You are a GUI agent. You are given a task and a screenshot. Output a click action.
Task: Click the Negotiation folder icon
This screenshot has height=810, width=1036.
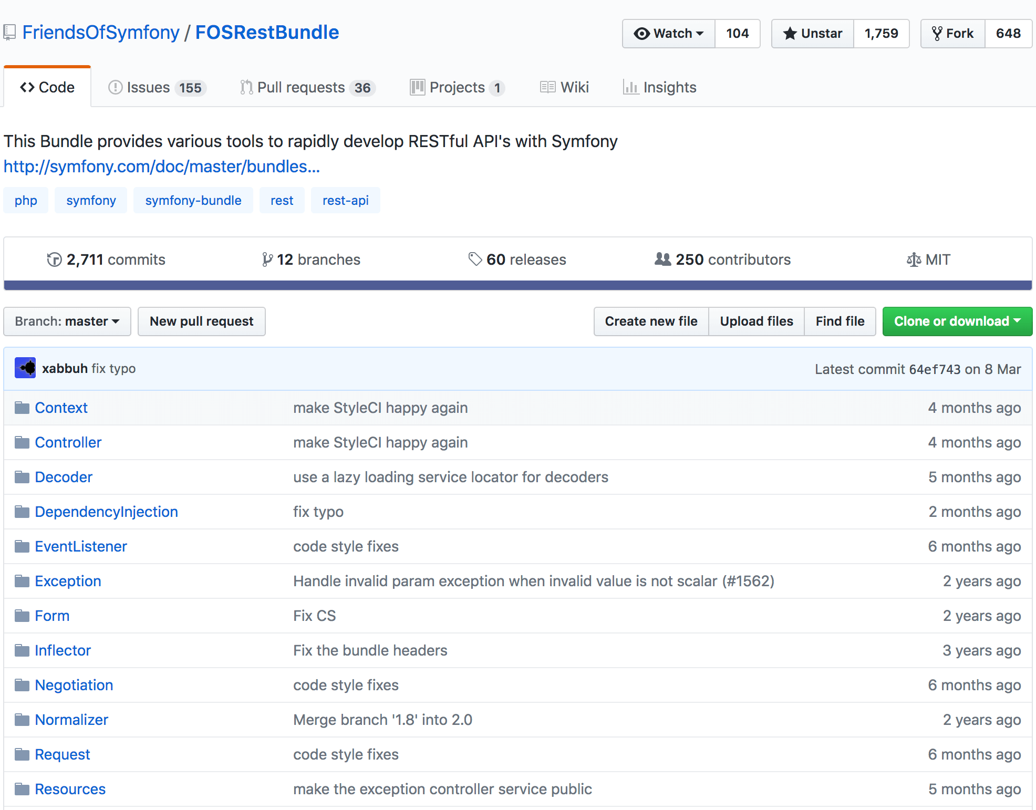pos(22,685)
